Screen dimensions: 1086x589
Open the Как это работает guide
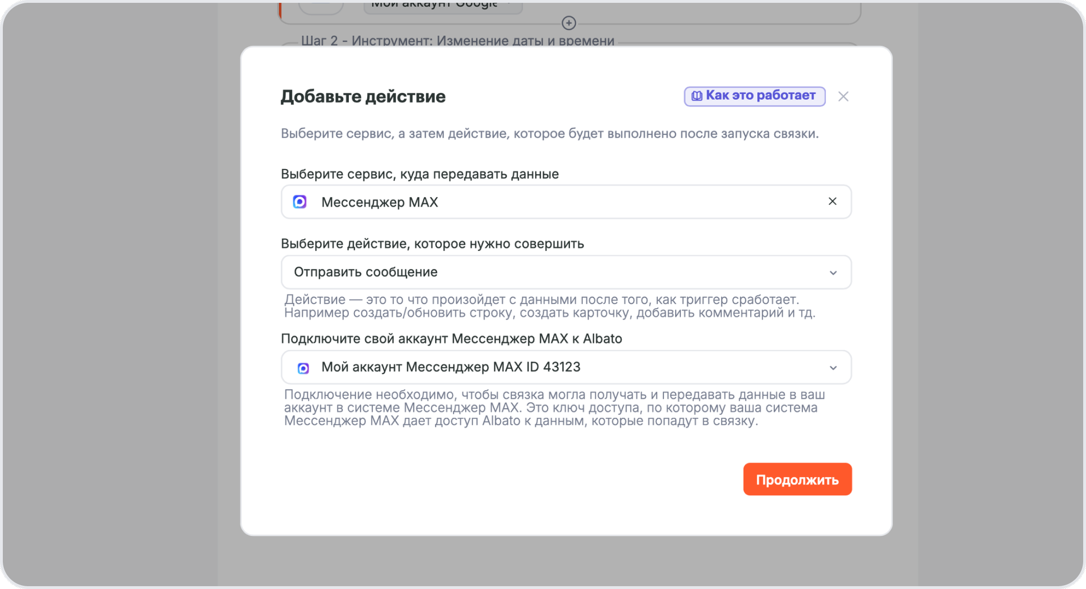click(755, 95)
